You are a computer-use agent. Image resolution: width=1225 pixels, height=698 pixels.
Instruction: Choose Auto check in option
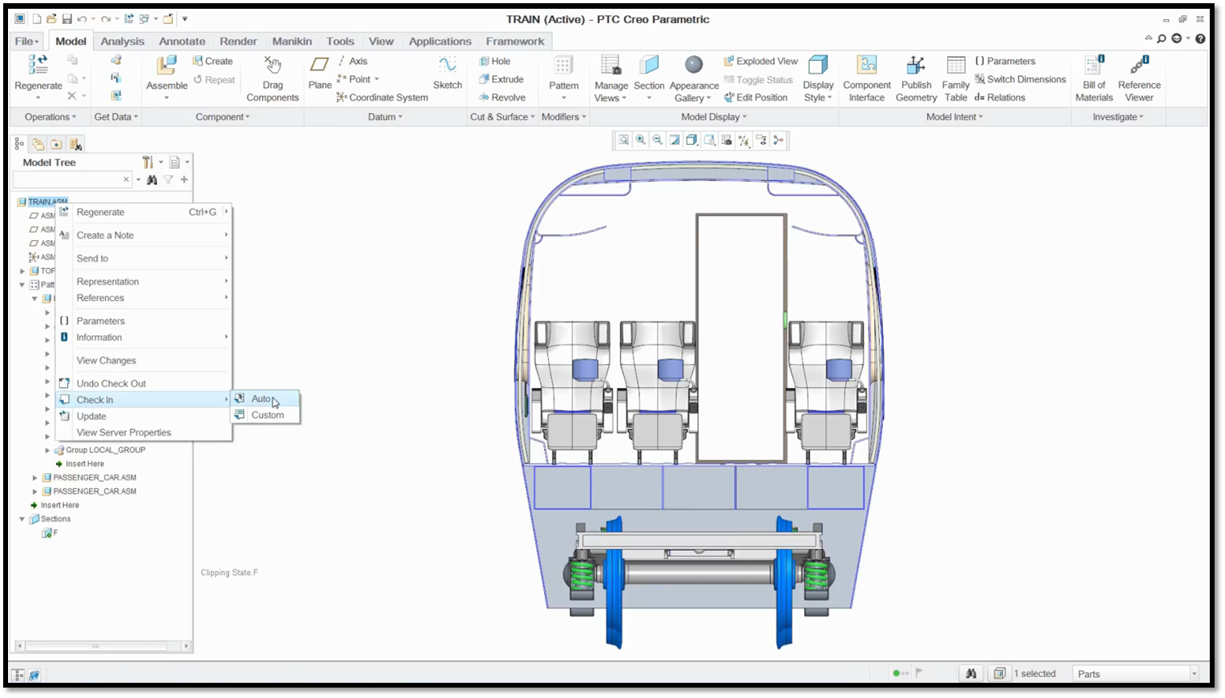[x=266, y=399]
